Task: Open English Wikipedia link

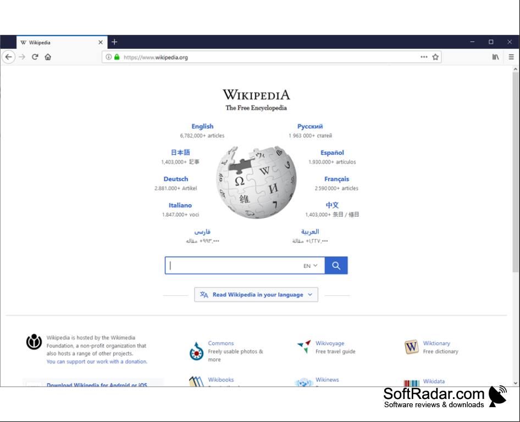Action: point(202,126)
